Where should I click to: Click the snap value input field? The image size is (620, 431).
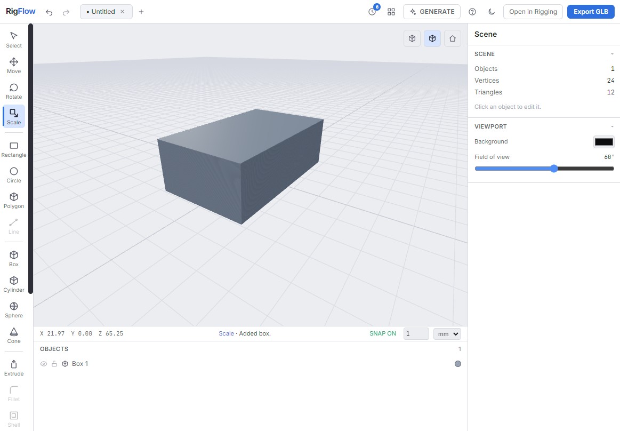(416, 333)
